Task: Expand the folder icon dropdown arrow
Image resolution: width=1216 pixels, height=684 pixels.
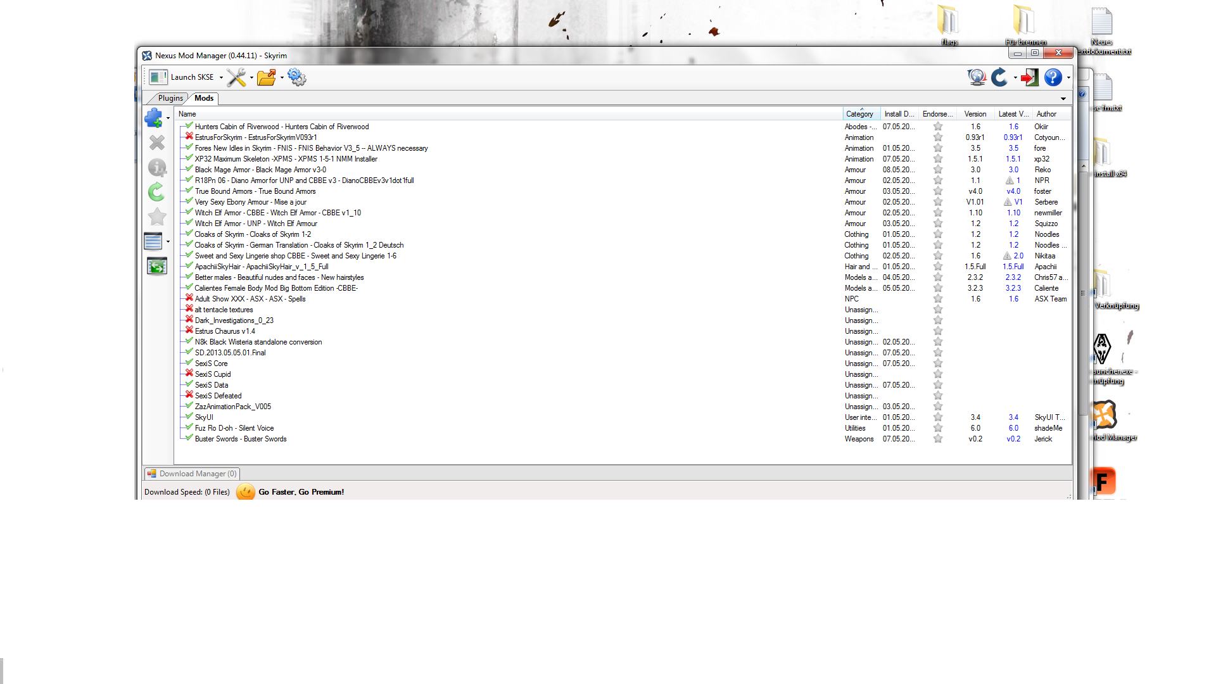Action: 282,78
